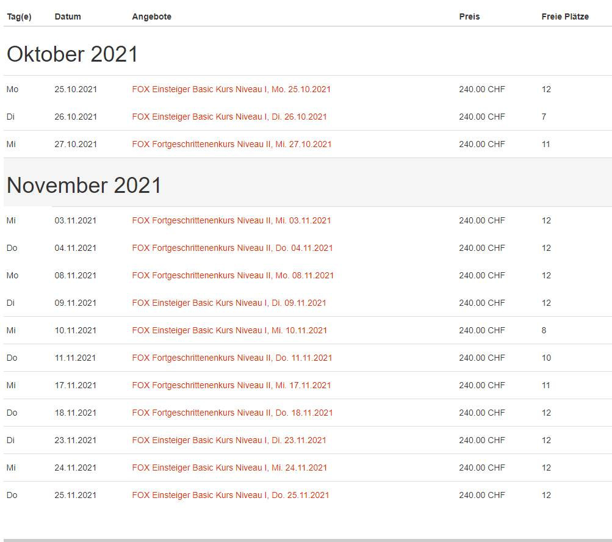Viewport: 612px width, 542px height.
Task: Click the Datum column header
Action: click(x=68, y=16)
